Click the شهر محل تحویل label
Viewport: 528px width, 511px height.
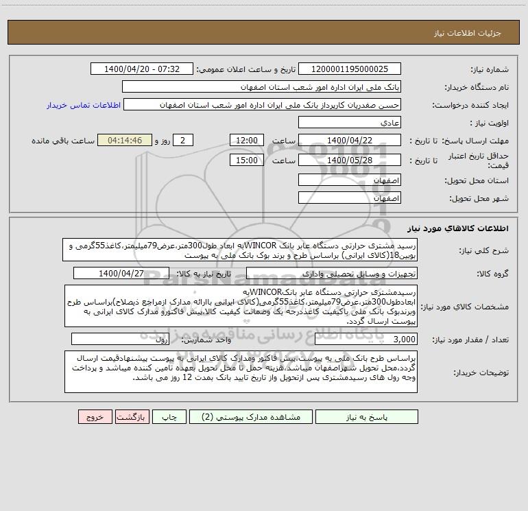479,199
